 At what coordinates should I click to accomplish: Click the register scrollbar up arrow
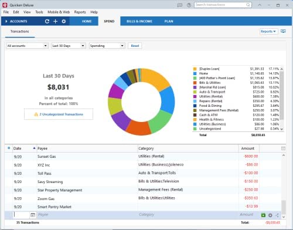[x=284, y=155]
